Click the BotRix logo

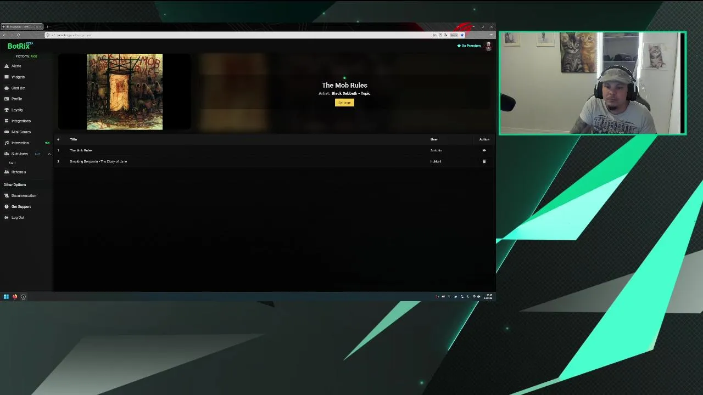point(19,46)
